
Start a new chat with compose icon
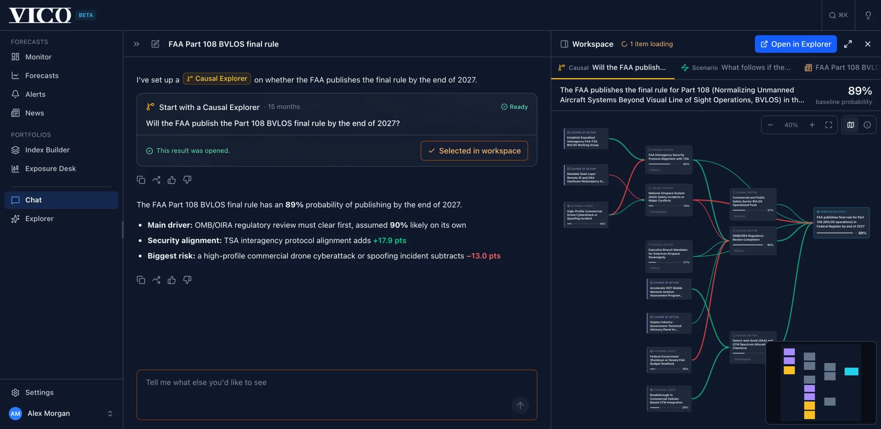point(155,44)
